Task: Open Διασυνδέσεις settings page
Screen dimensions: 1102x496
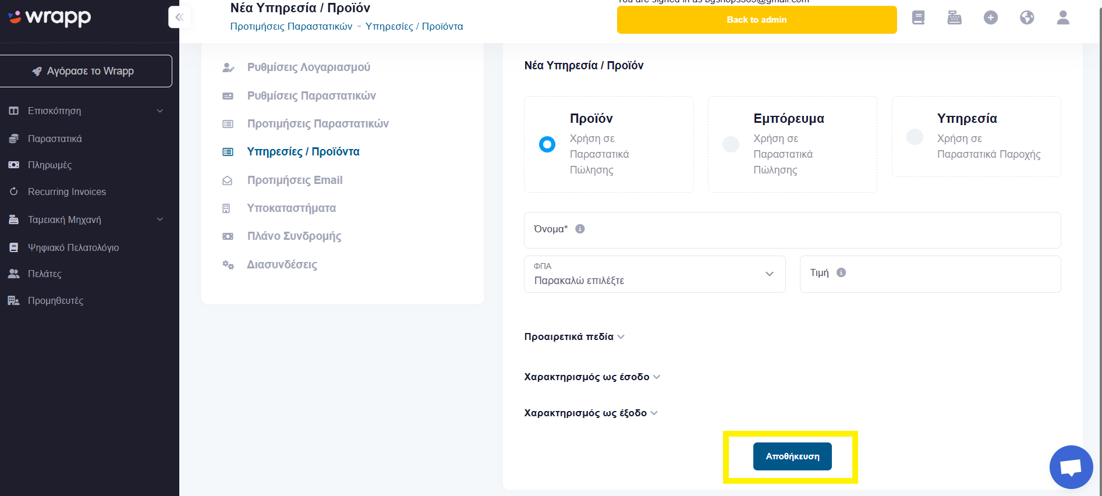Action: (282, 265)
